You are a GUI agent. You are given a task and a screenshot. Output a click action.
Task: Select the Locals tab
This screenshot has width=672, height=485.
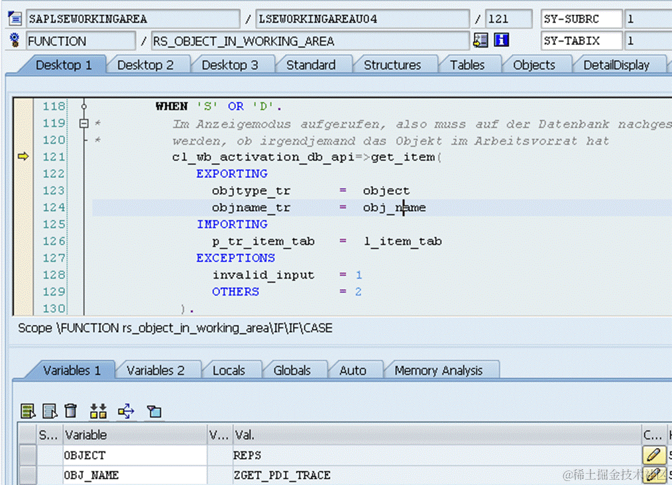229,371
